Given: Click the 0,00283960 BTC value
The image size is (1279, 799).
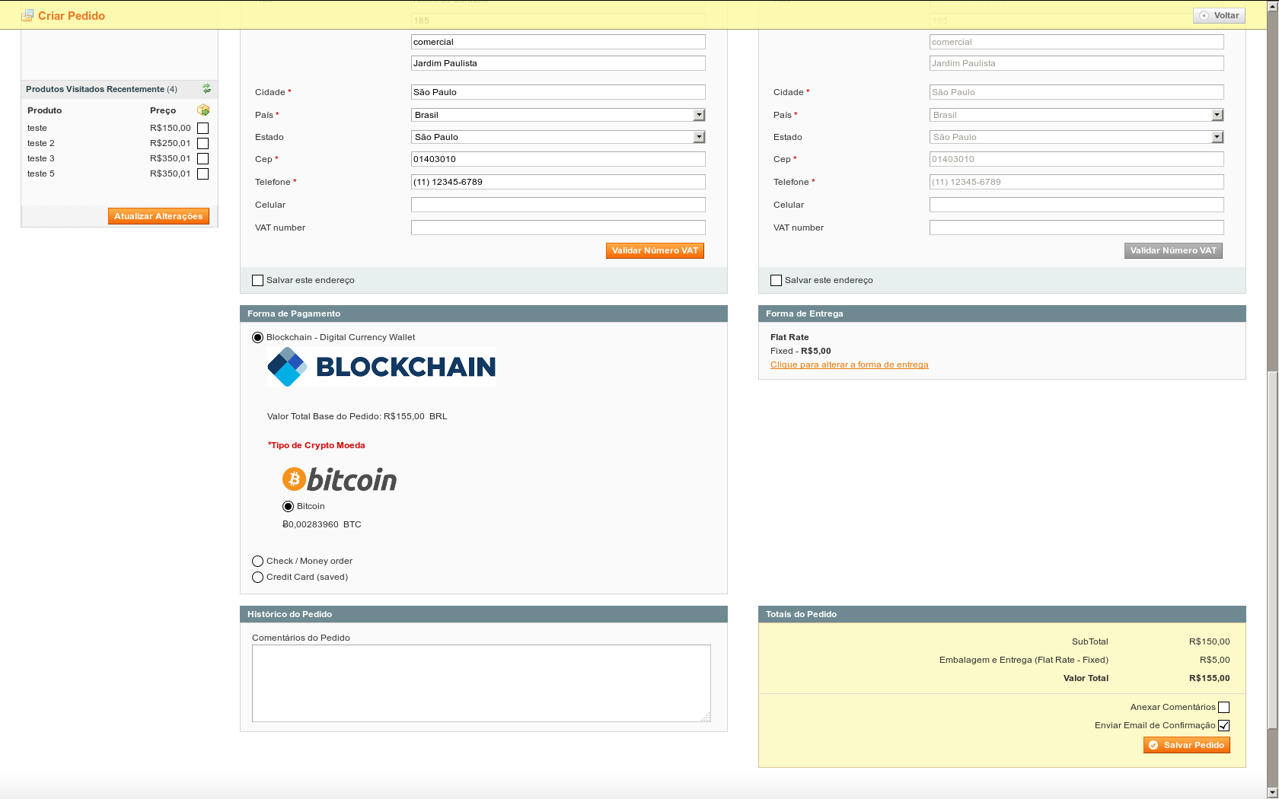Looking at the screenshot, I should click(321, 525).
